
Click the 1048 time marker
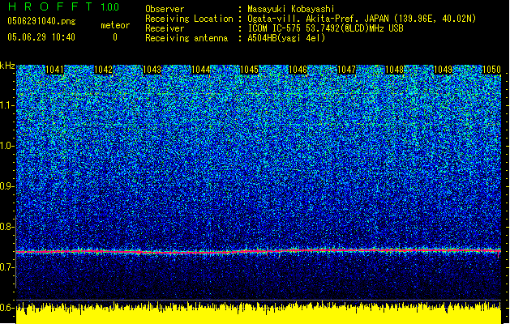395,70
